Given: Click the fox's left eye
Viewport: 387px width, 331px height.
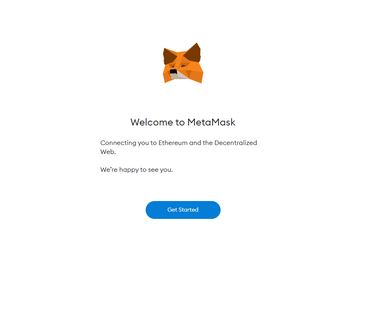Looking at the screenshot, I should (x=173, y=67).
